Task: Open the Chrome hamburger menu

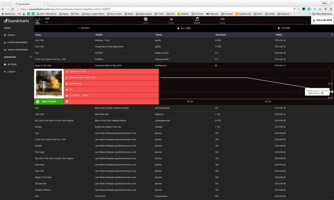Action: (x=331, y=9)
